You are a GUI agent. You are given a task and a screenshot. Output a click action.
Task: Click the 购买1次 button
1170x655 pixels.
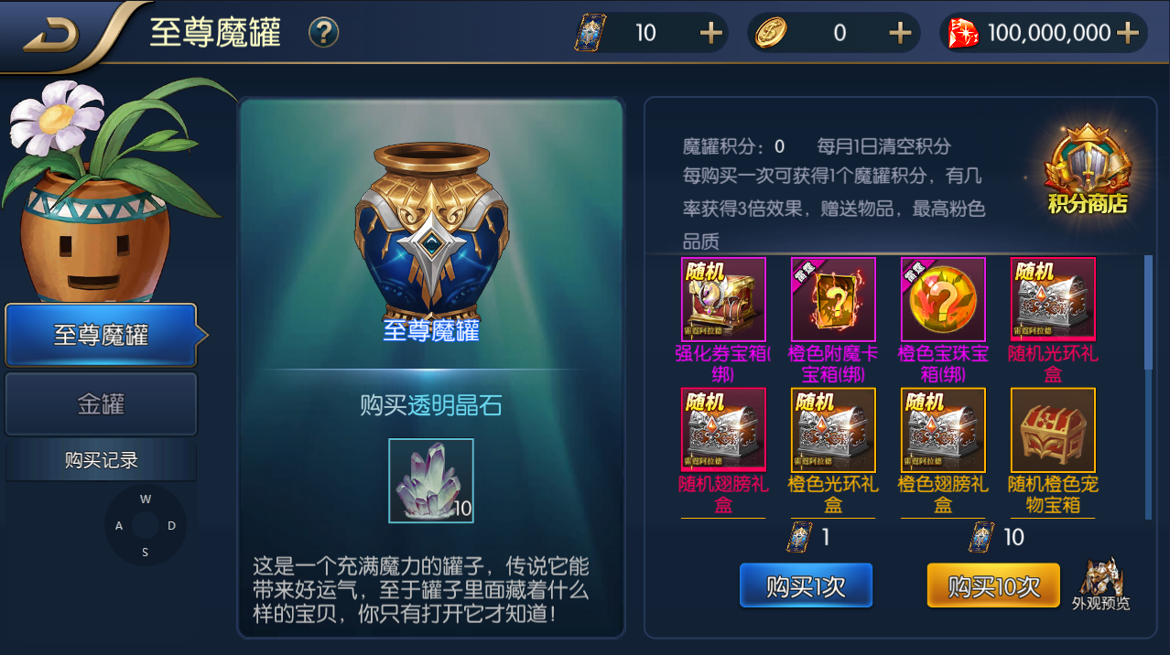[x=806, y=585]
